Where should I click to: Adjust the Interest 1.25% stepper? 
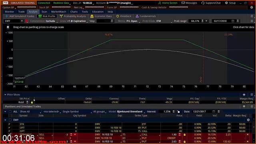tap(174, 112)
